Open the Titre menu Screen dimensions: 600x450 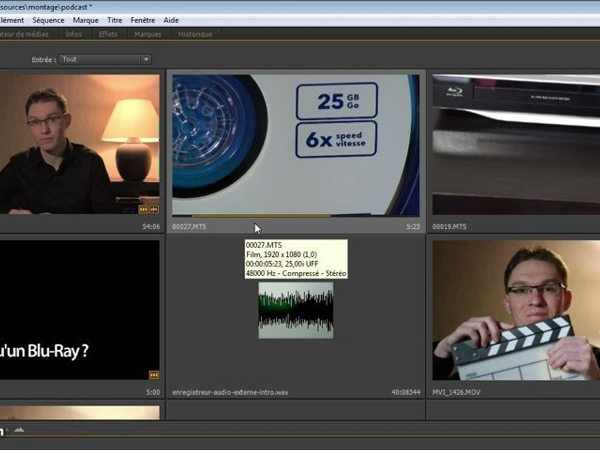tap(114, 20)
